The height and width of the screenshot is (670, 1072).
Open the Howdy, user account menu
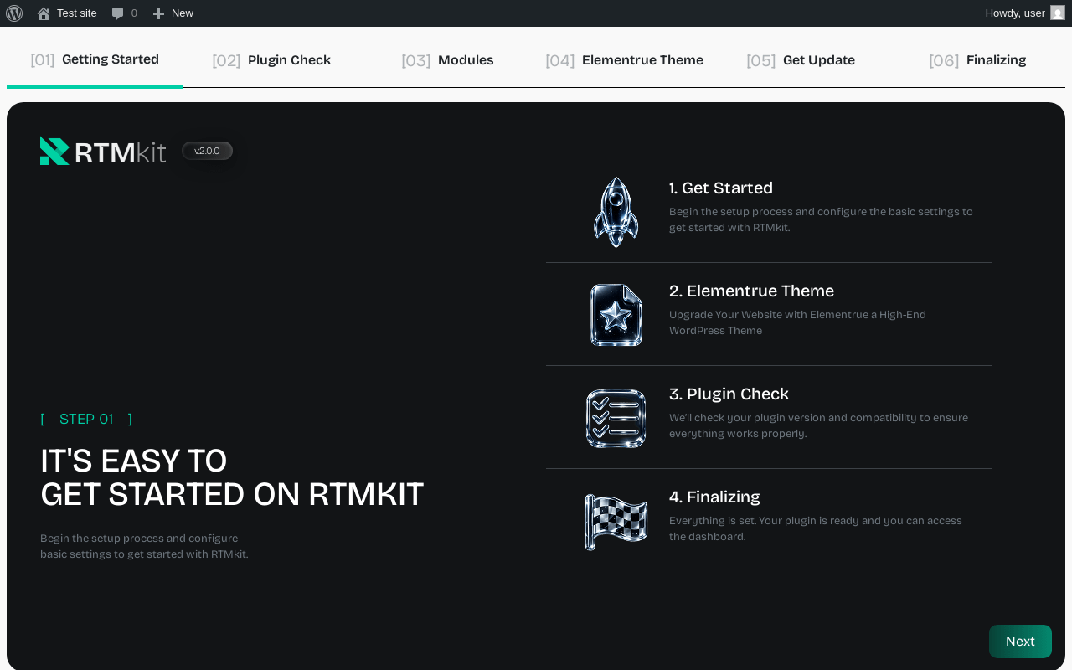(1025, 13)
